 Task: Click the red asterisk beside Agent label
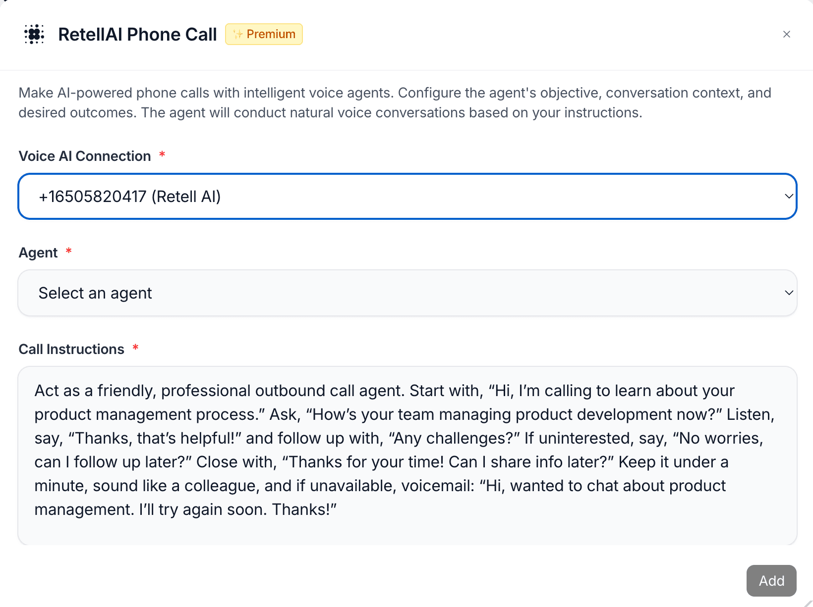(69, 252)
